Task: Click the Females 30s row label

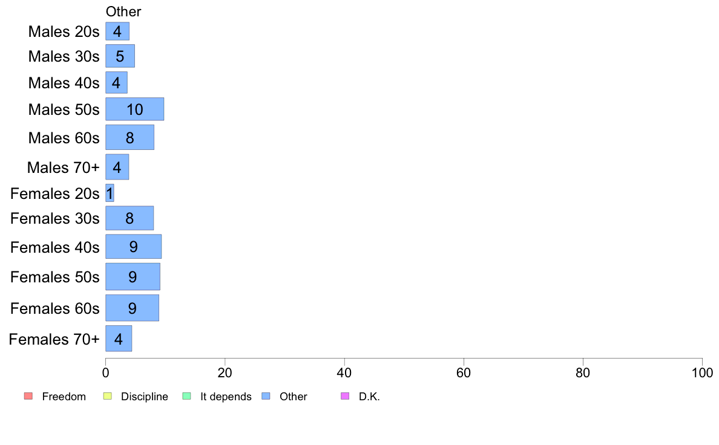Action: pos(54,218)
